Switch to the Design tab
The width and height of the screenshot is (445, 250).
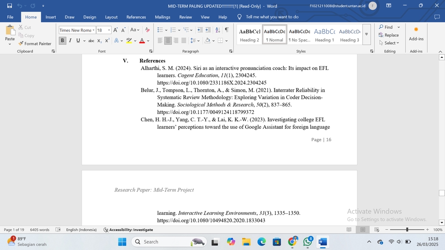coord(89,17)
